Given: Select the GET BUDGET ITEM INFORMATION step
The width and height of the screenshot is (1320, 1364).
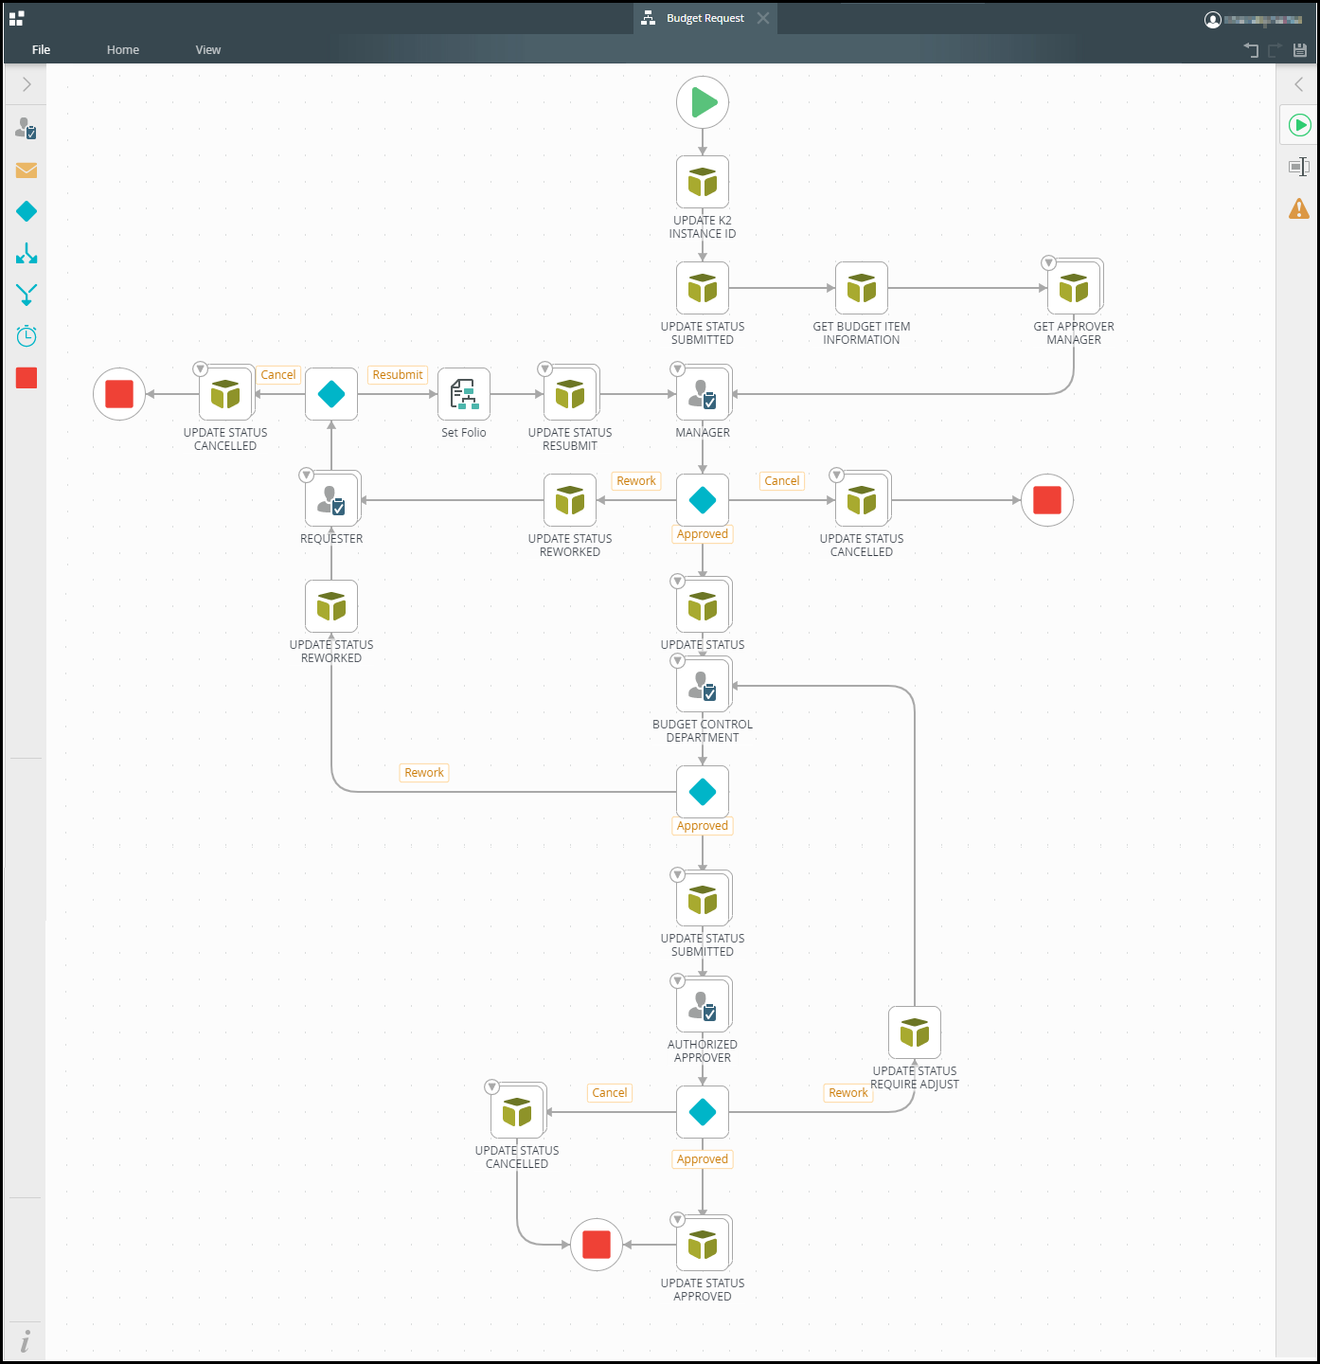Looking at the screenshot, I should click(862, 288).
